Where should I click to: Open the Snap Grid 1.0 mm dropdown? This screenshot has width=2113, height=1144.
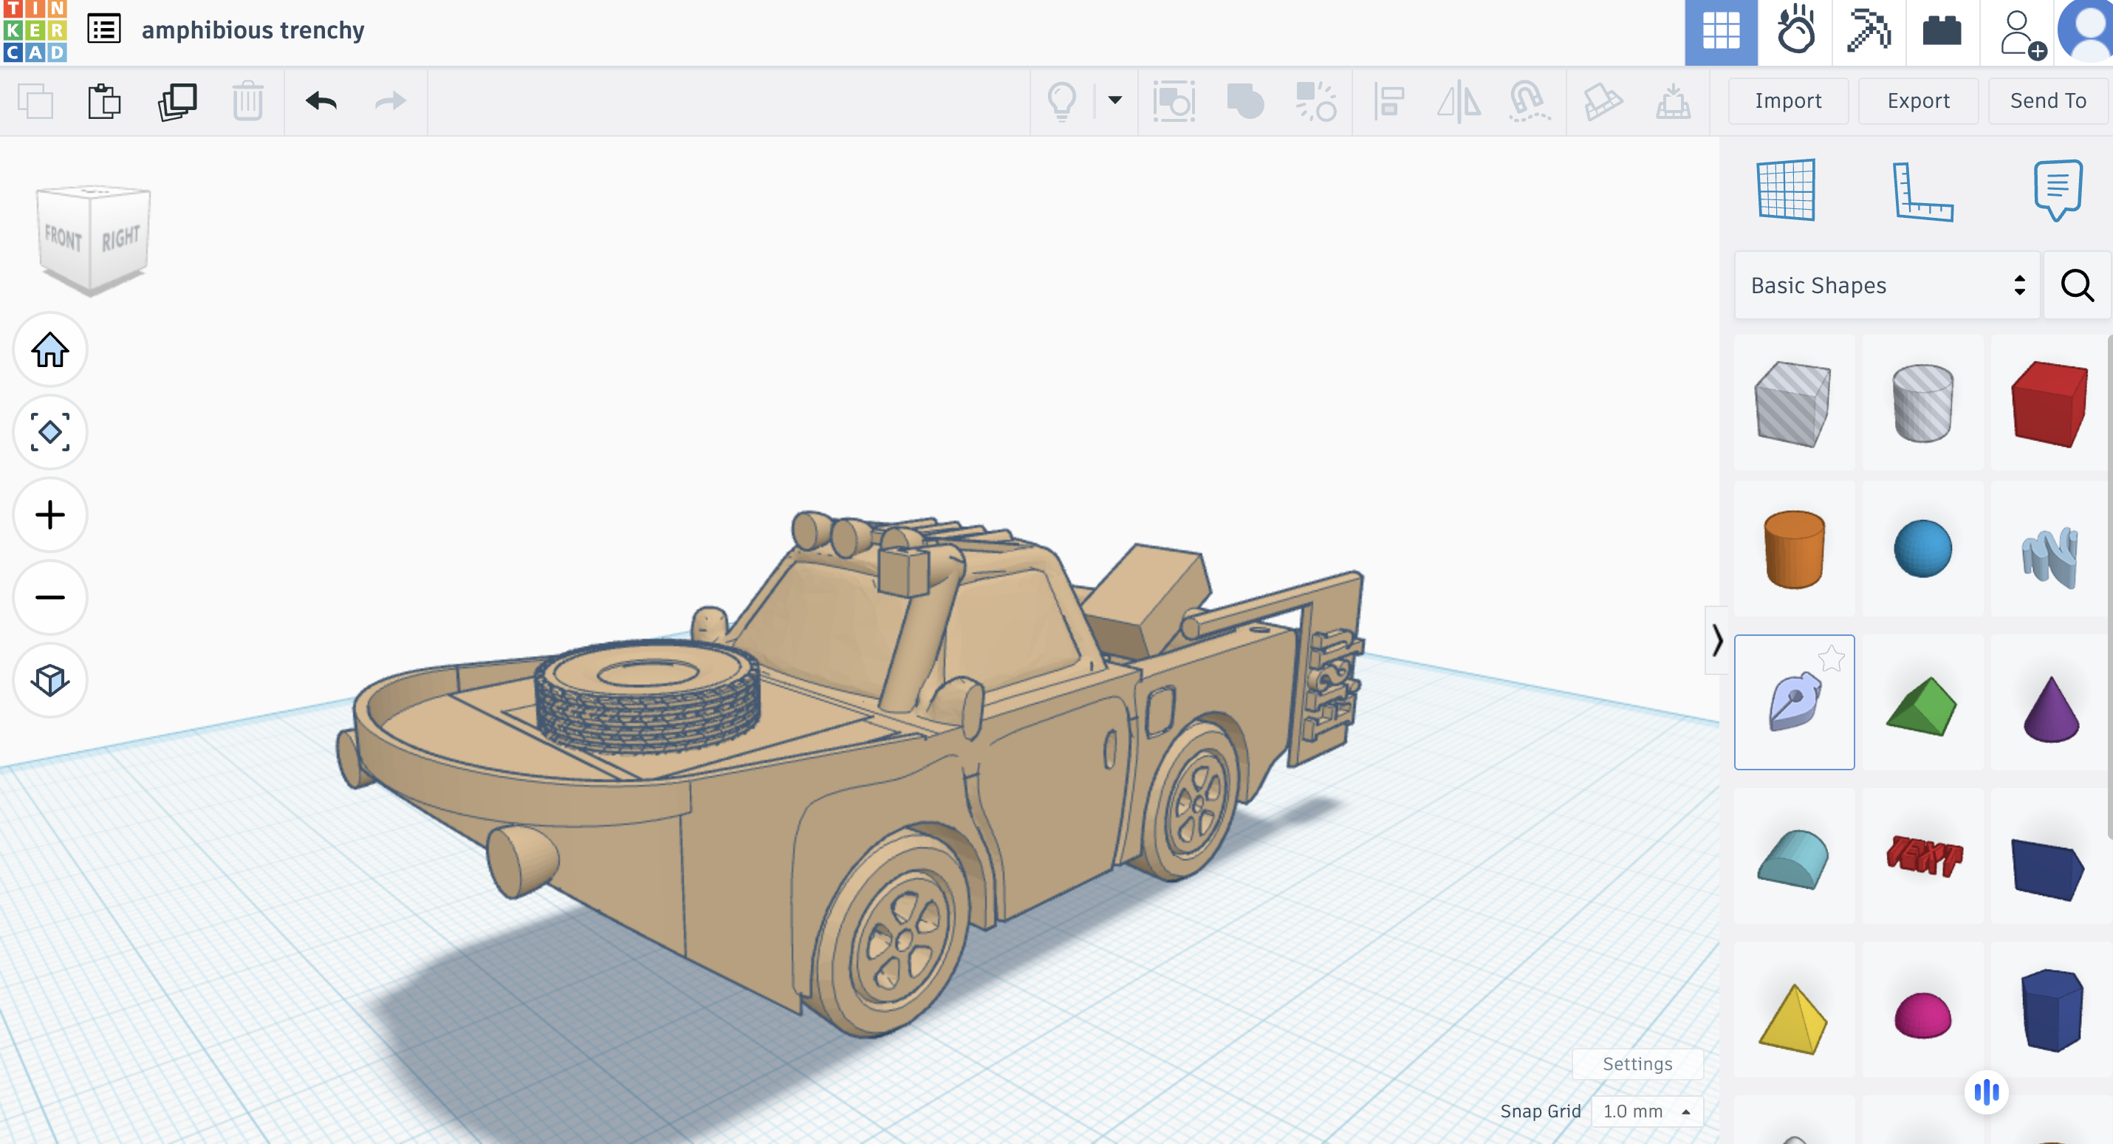tap(1647, 1112)
